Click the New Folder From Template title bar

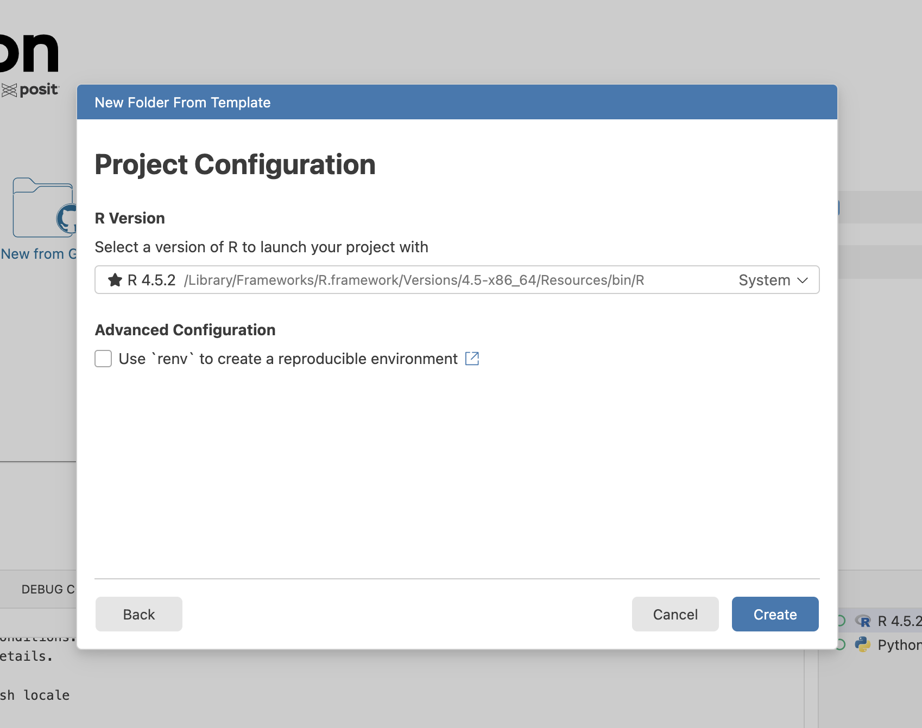point(456,103)
